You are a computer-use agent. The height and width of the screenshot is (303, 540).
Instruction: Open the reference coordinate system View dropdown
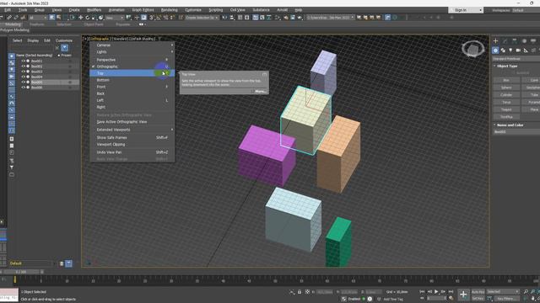tap(115, 18)
